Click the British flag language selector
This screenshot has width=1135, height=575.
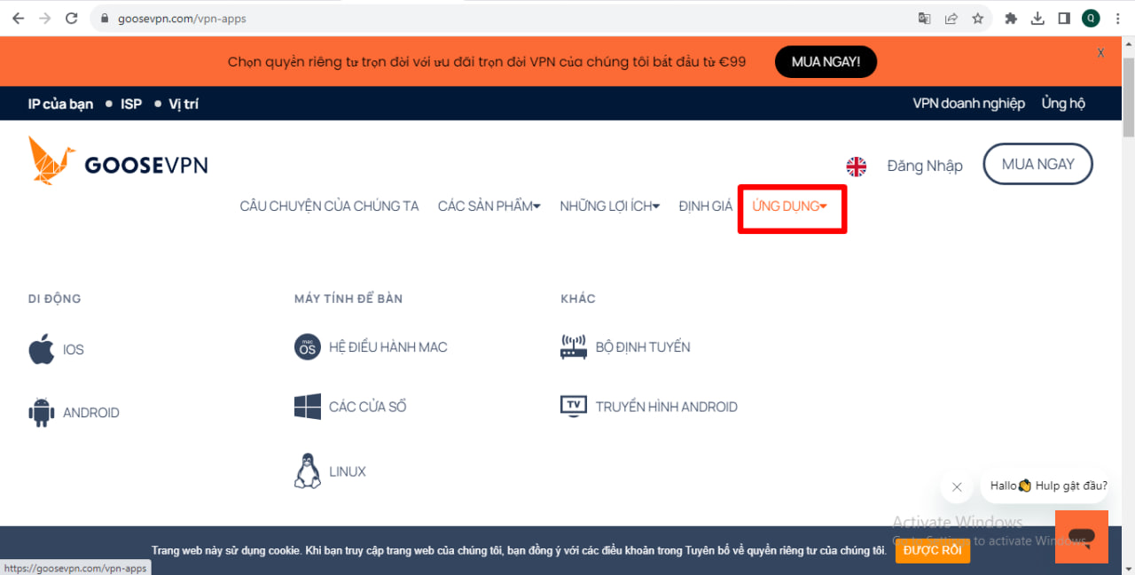click(x=856, y=166)
